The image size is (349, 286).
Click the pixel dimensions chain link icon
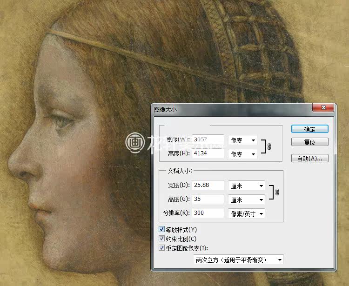pos(269,147)
